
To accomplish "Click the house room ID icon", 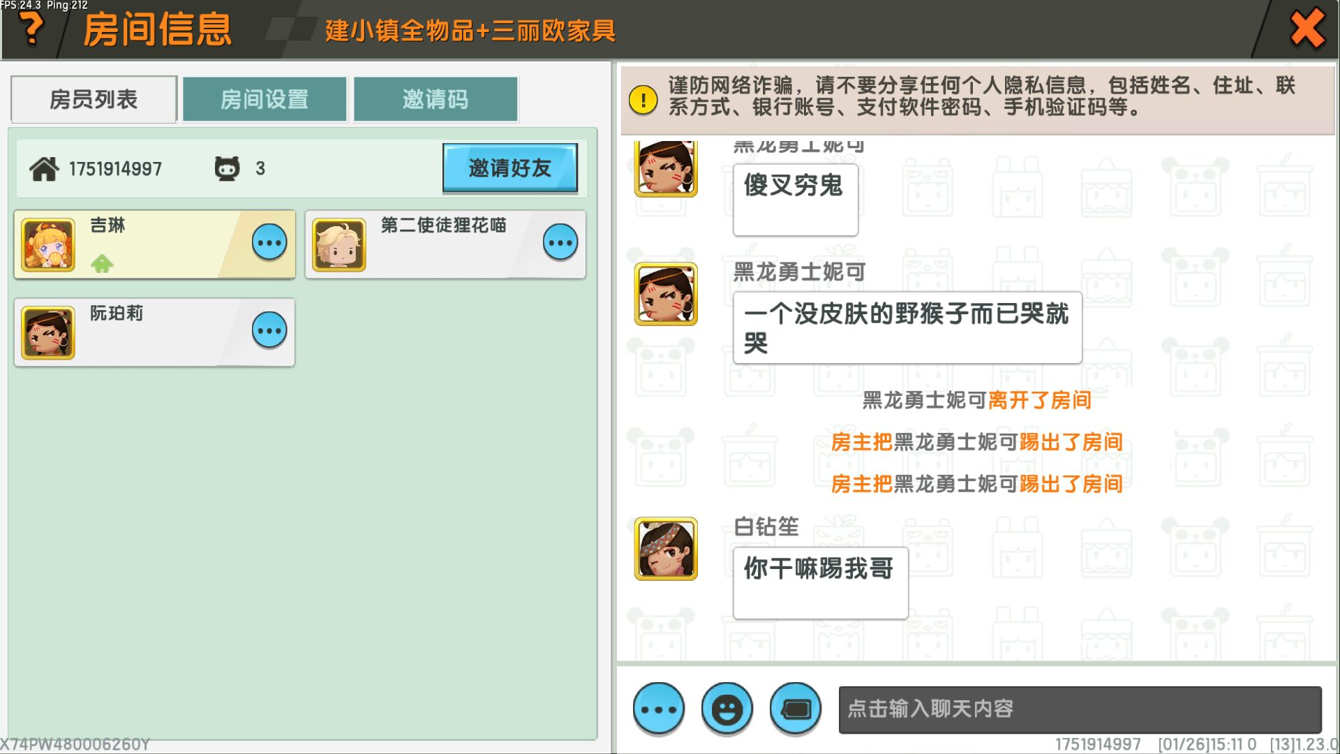I will pyautogui.click(x=44, y=169).
